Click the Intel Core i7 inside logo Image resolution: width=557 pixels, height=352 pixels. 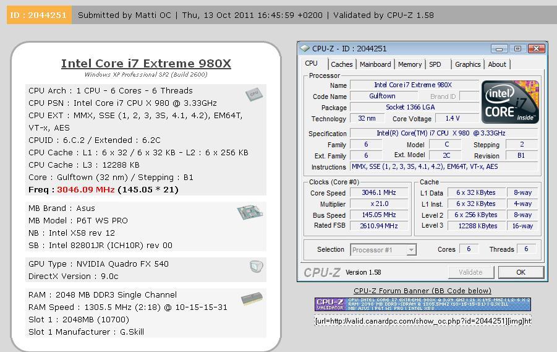(510, 102)
